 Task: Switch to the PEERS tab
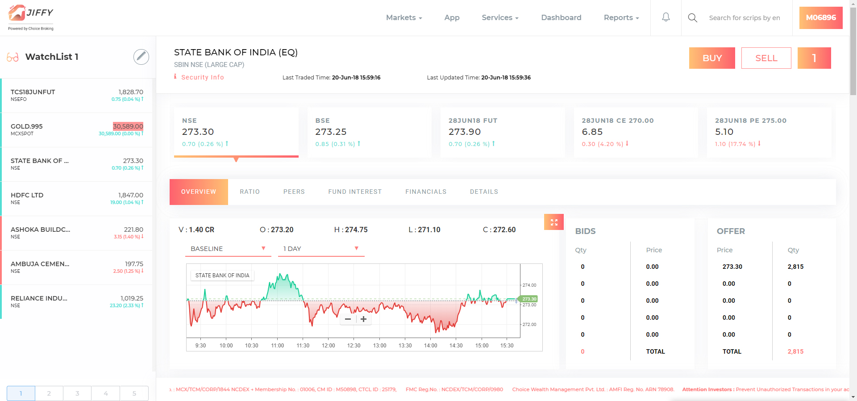pos(294,192)
